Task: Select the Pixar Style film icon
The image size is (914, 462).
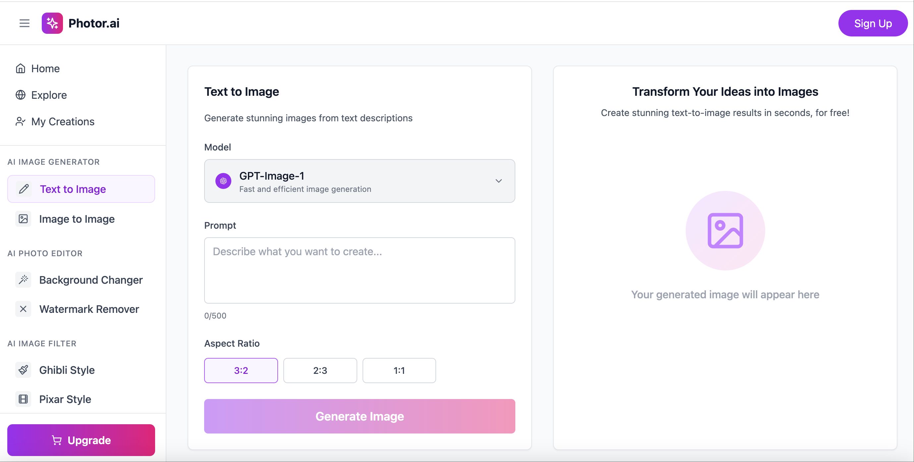Action: (23, 399)
